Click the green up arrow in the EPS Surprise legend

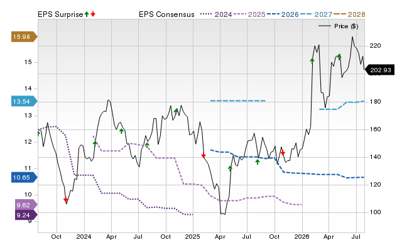click(87, 14)
